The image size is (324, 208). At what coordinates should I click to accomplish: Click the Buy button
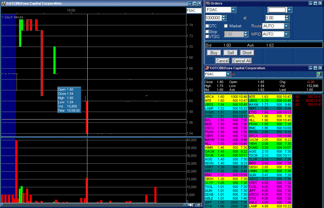(x=214, y=53)
